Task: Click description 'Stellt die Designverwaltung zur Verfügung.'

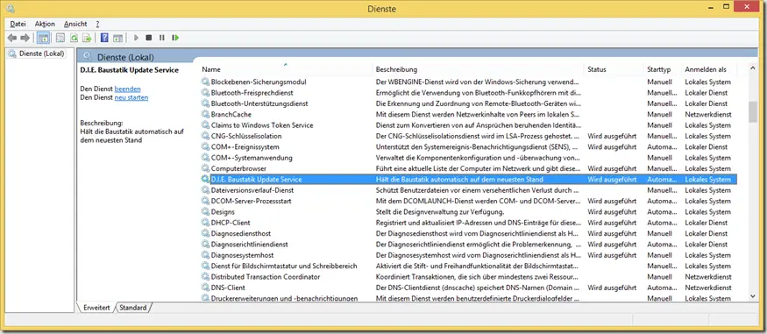Action: (440, 212)
